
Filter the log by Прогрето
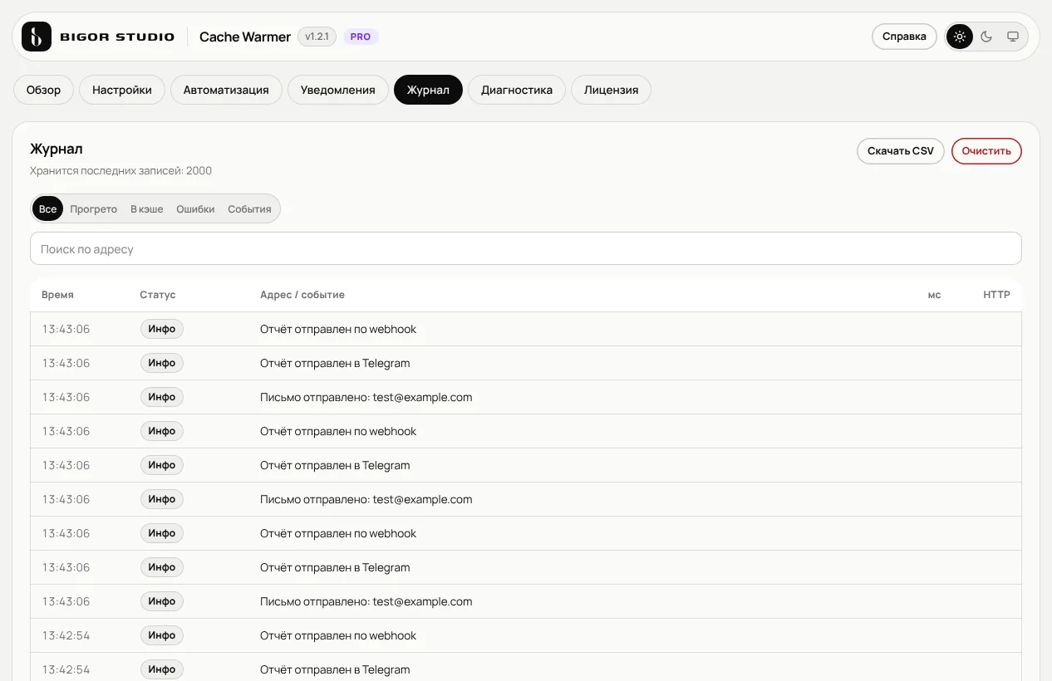point(93,209)
